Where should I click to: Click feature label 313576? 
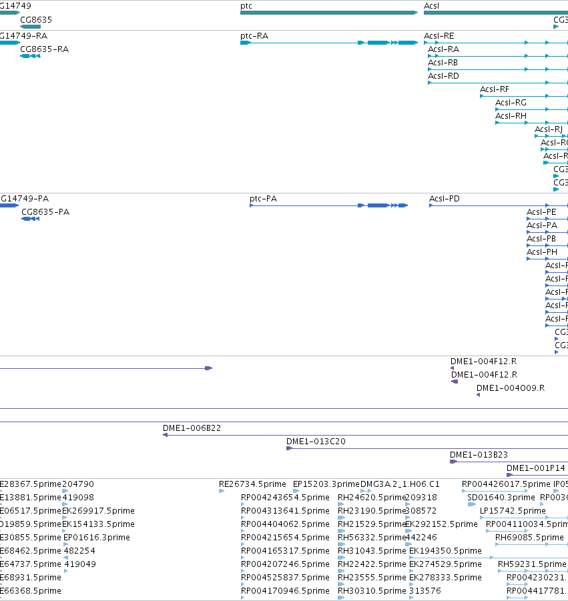point(425,591)
